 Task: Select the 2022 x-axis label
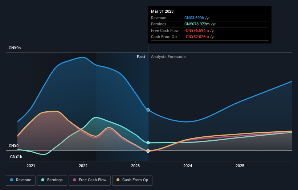coord(83,166)
